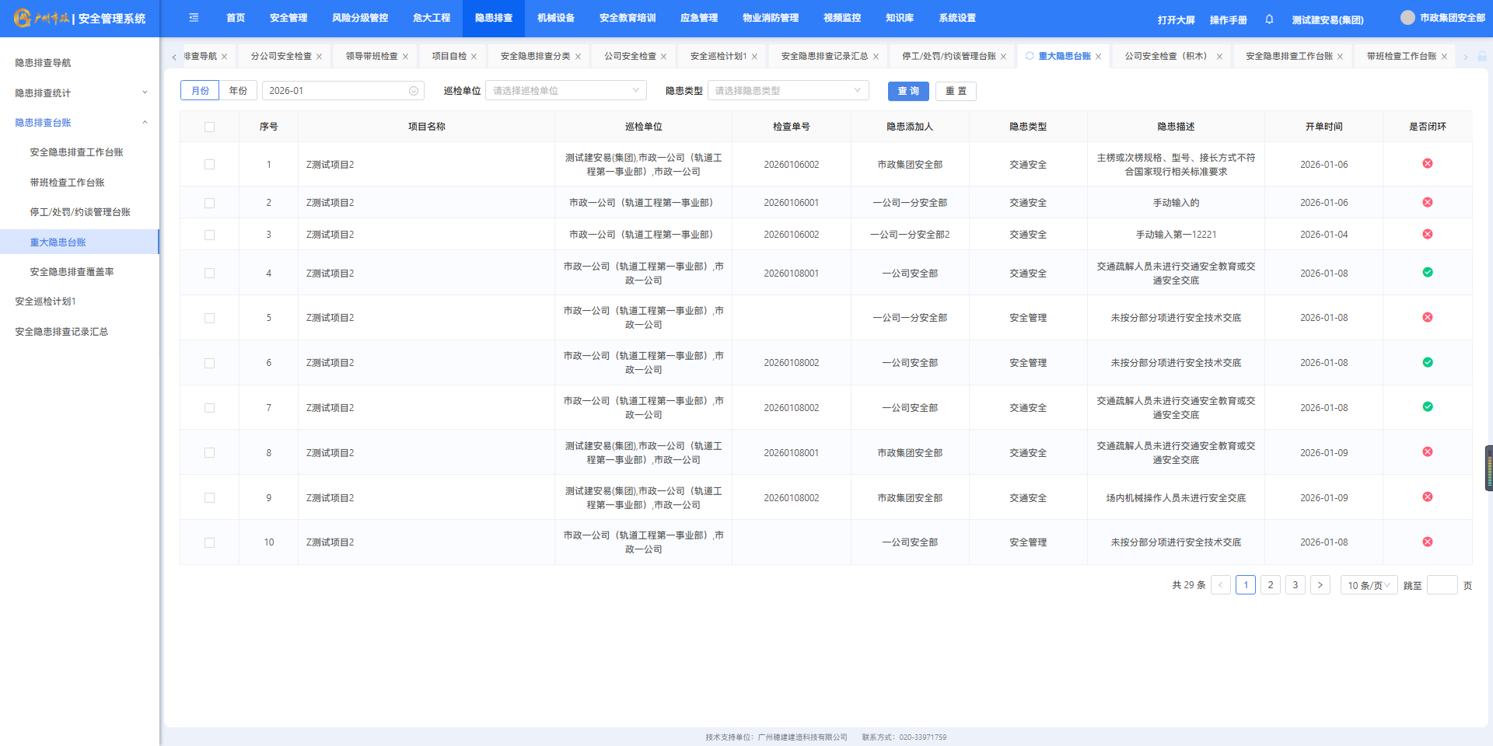Go to the next page with the arrow
The width and height of the screenshot is (1493, 746).
(1320, 585)
